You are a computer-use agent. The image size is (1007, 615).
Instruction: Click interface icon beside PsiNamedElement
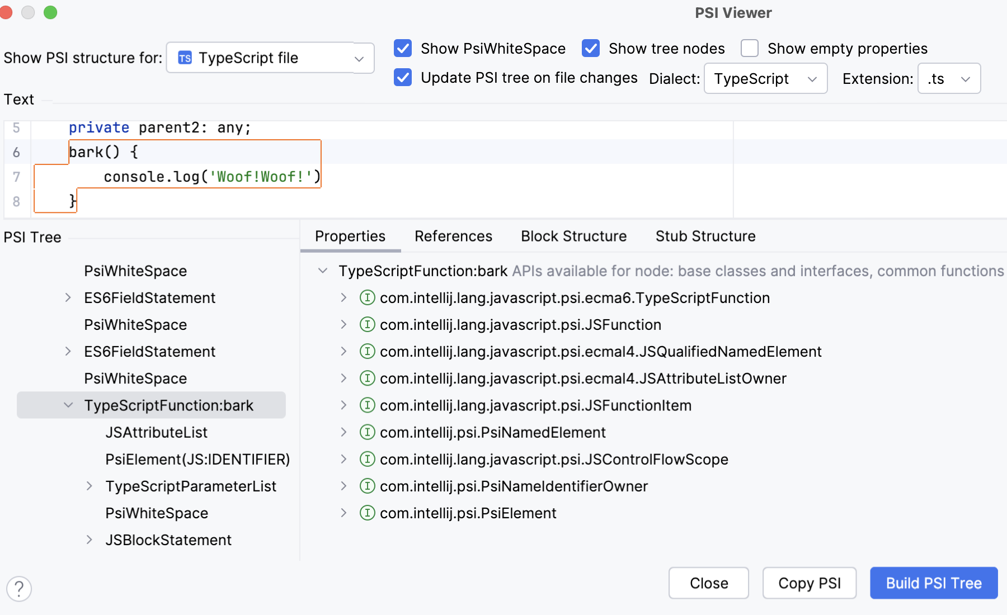[x=367, y=432]
